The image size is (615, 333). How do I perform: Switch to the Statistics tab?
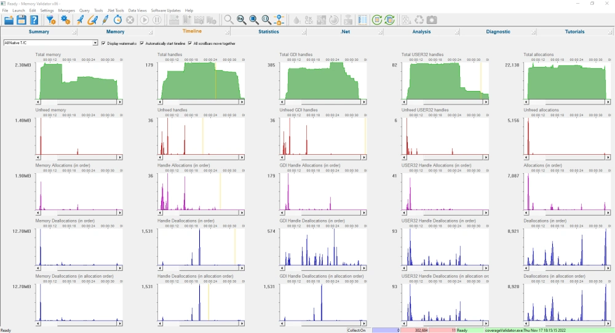[269, 32]
